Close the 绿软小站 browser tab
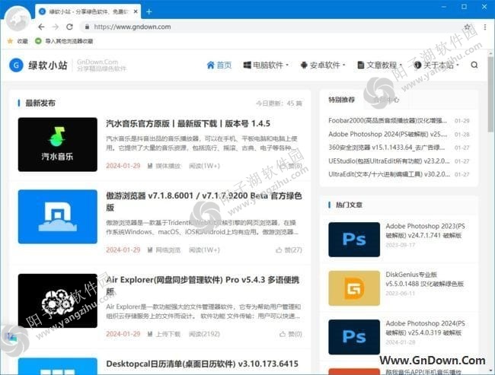The width and height of the screenshot is (495, 375). pyautogui.click(x=136, y=11)
